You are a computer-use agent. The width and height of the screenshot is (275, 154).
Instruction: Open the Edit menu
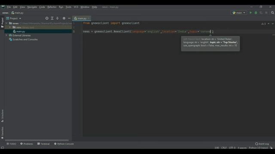coord(15,7)
